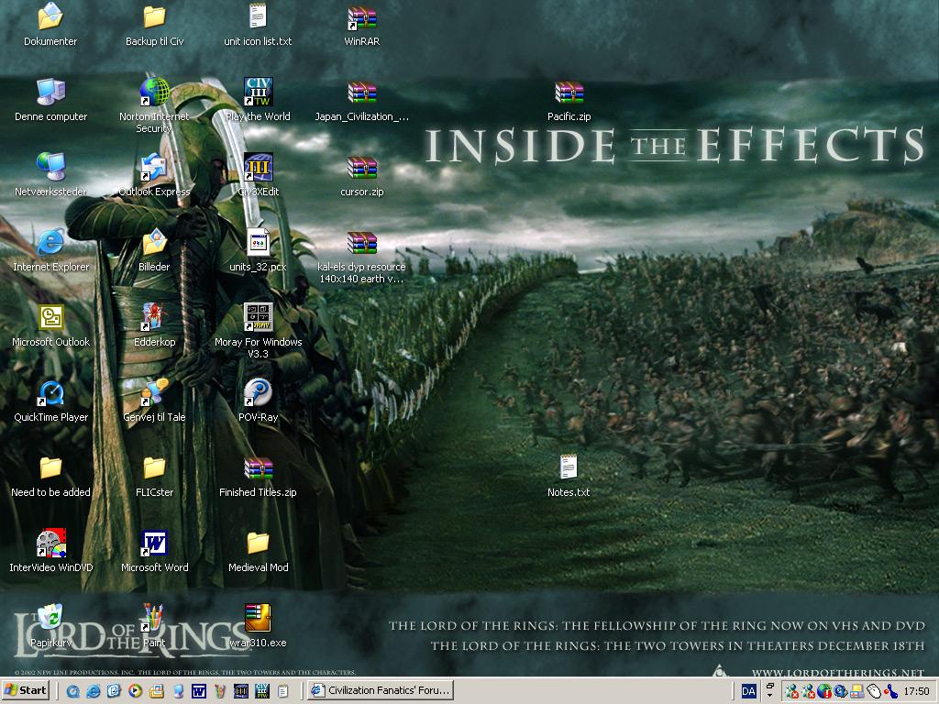This screenshot has width=939, height=704.
Task: Launch Microsoft Outlook desktop icon
Action: coord(50,317)
